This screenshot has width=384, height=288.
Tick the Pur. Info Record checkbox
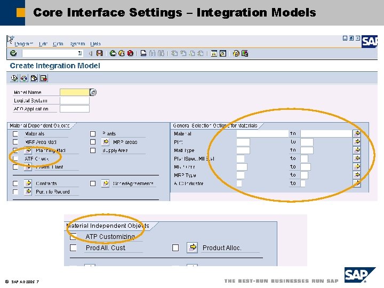click(x=15, y=192)
